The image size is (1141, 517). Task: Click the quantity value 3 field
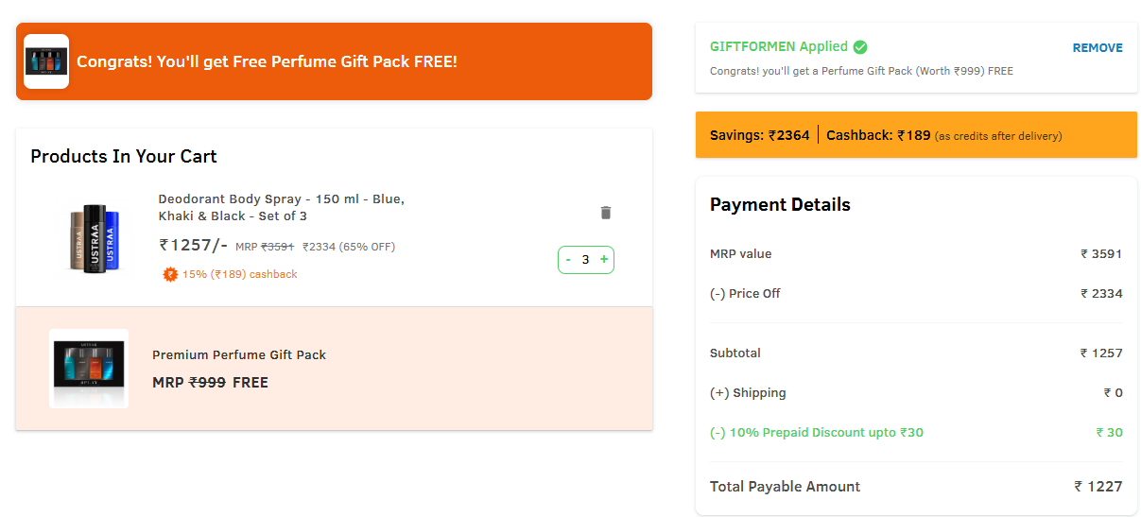(586, 259)
